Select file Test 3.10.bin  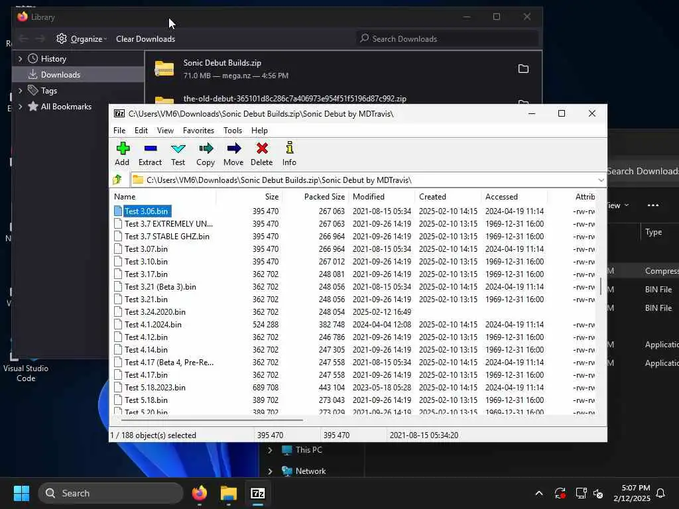[146, 261]
